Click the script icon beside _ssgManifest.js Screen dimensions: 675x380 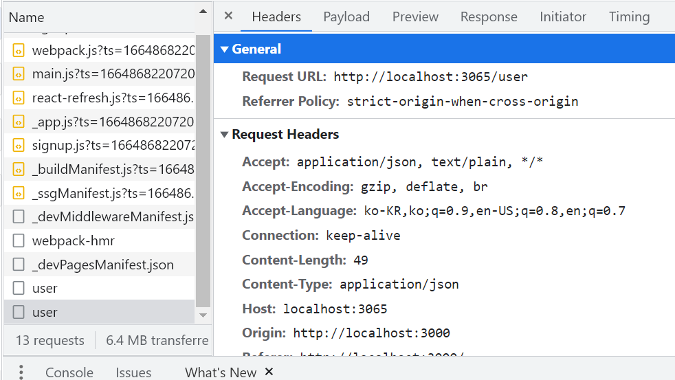tap(19, 193)
